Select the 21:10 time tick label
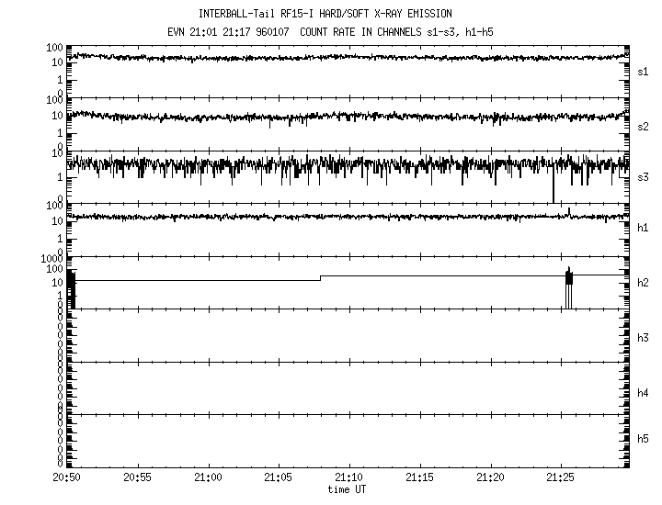The height and width of the screenshot is (505, 662). point(350,478)
